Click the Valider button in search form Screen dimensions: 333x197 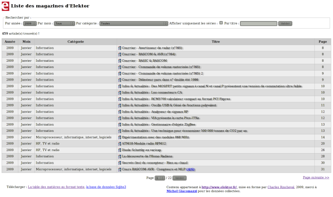285,23
